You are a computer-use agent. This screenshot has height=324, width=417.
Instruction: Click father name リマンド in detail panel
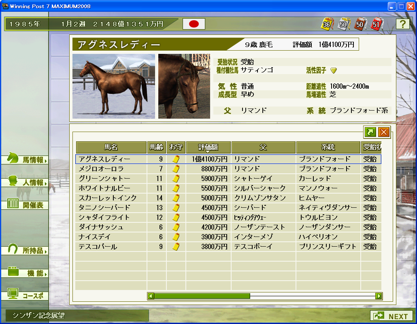(x=254, y=111)
